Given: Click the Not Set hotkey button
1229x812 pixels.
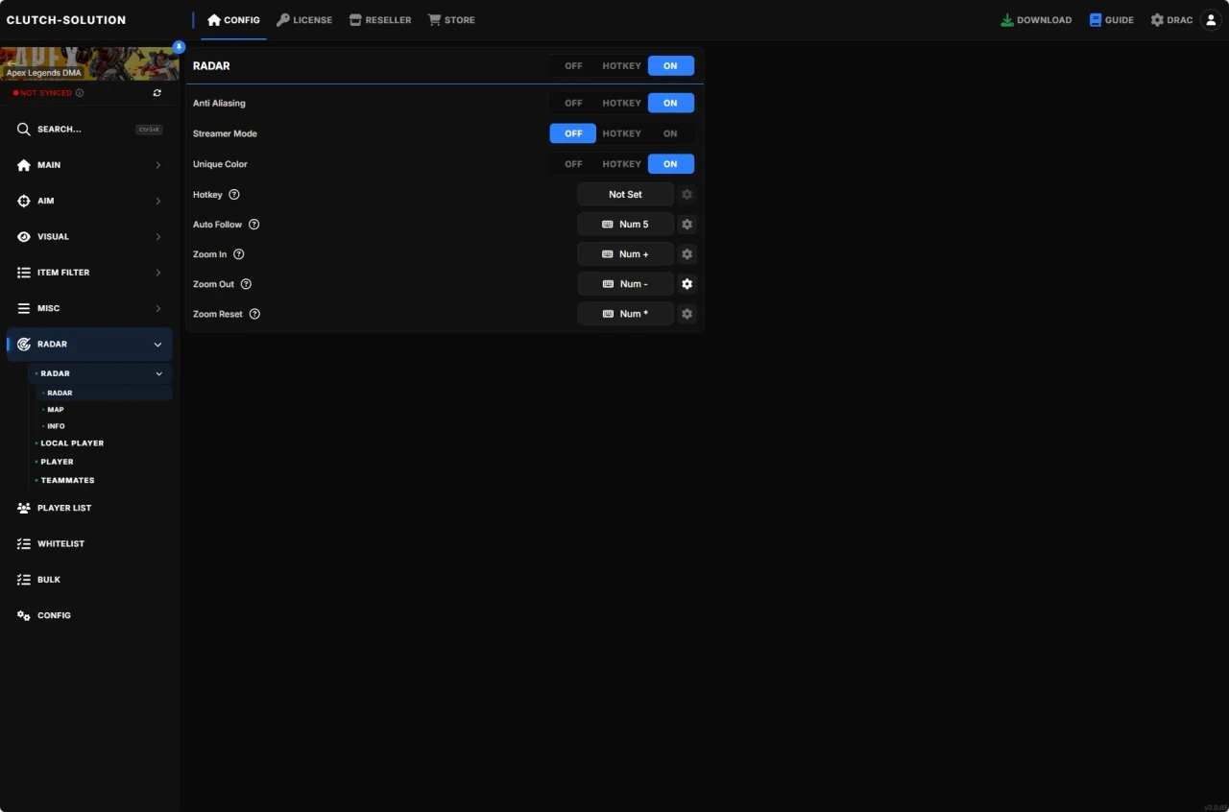Looking at the screenshot, I should [x=624, y=194].
